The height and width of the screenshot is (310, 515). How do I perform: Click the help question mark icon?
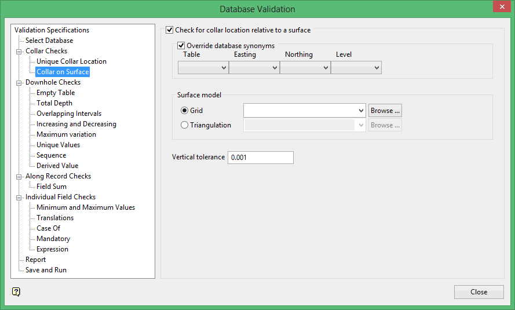click(16, 291)
